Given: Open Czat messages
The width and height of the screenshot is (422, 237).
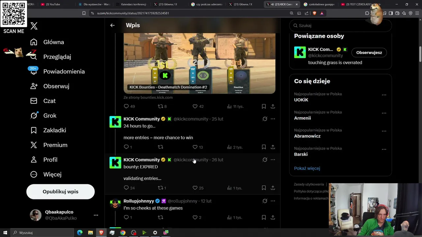Looking at the screenshot, I should 43,101.
